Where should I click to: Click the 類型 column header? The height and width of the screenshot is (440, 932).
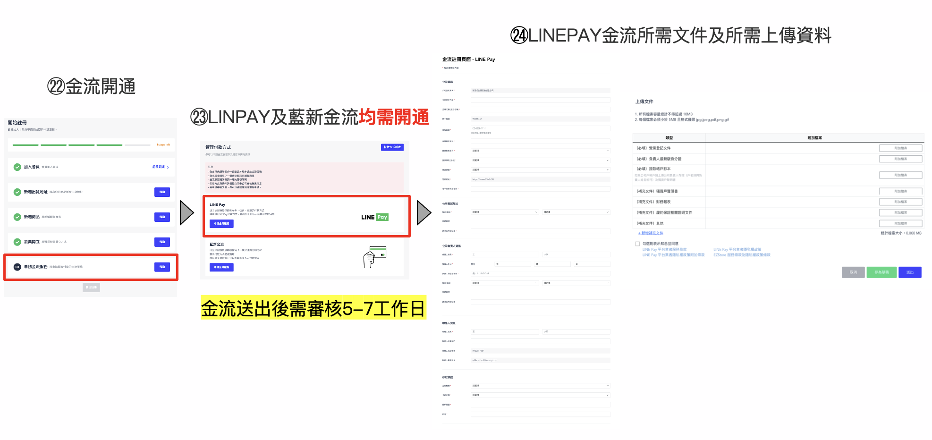(x=669, y=138)
